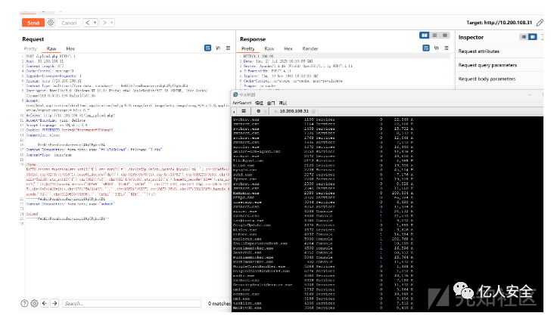Open fourth menu (调试) in AntSword window

click(x=283, y=103)
